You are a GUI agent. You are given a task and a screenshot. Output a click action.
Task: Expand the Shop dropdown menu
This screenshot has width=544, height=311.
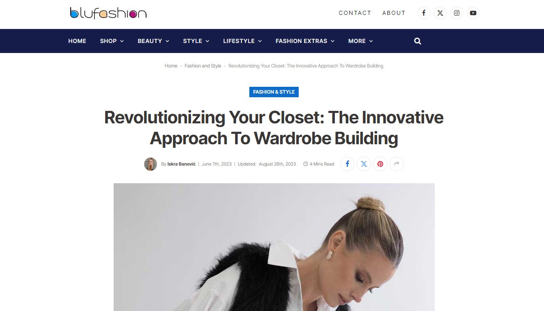pos(112,41)
